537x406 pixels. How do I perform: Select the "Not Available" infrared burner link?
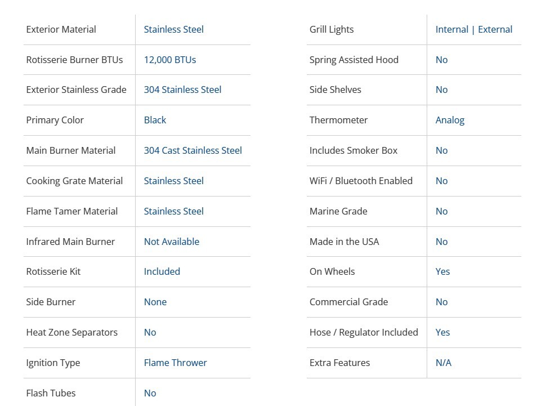[171, 242]
